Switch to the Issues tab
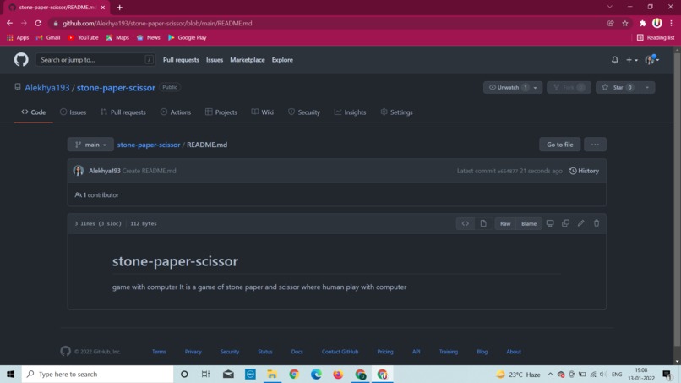681x383 pixels. tap(73, 112)
